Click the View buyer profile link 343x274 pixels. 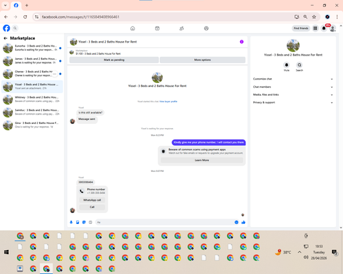(168, 101)
